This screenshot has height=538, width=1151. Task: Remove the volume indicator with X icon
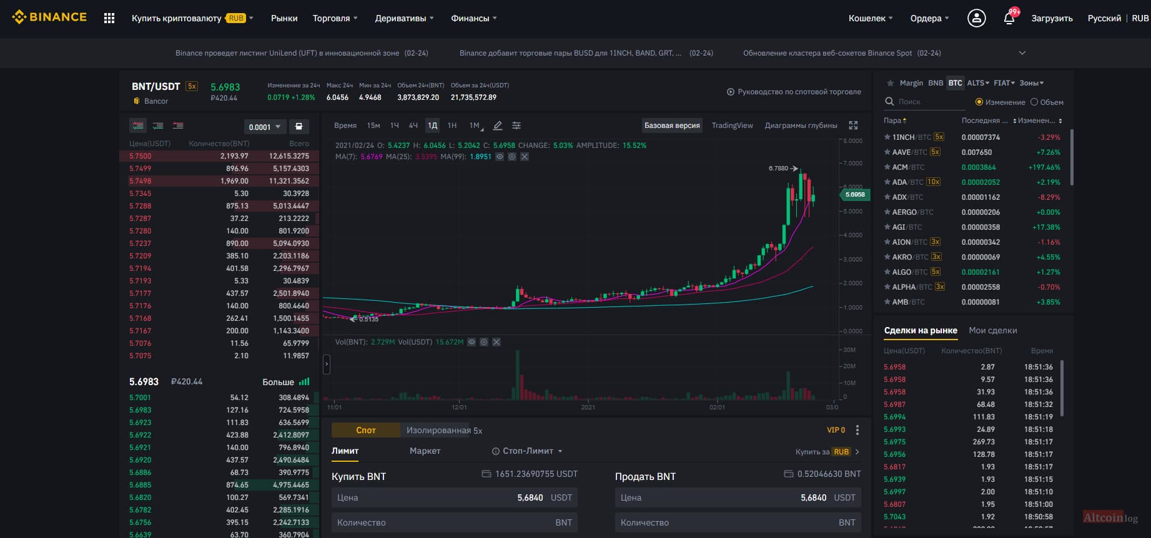point(496,342)
